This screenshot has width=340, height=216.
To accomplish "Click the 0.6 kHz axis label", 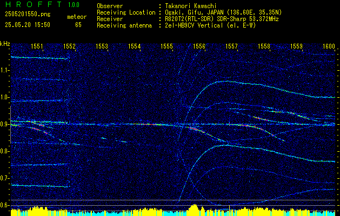I will tap(4, 205).
